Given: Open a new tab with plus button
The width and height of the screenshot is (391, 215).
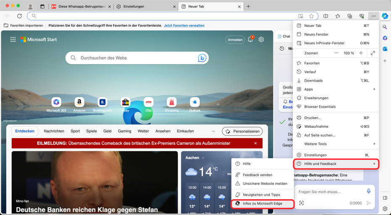Looking at the screenshot, I should 248,6.
